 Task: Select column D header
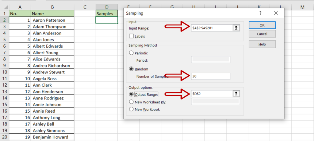click(107, 7)
